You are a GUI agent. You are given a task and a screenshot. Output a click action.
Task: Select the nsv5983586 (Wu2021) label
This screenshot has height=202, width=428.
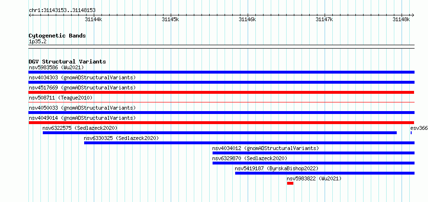[56, 67]
